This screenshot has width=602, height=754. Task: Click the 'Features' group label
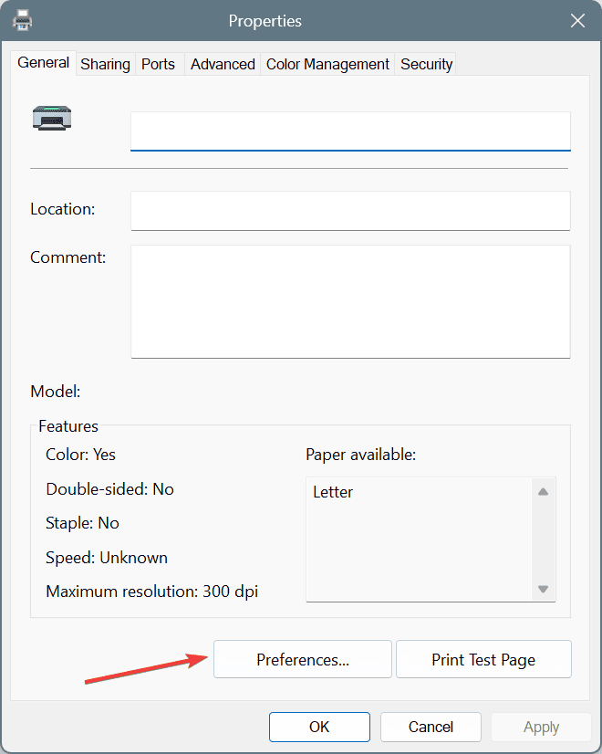68,426
